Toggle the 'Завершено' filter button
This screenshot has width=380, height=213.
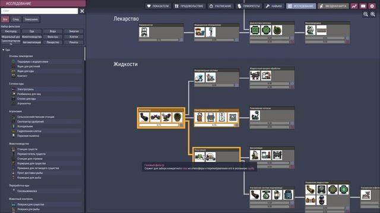[x=31, y=20]
